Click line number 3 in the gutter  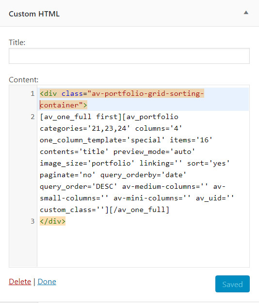pos(32,221)
